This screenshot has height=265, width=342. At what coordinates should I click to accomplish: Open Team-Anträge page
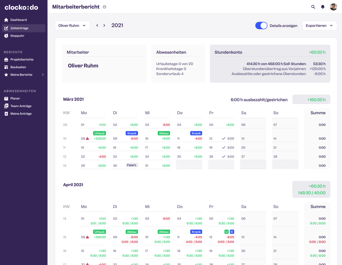[21, 106]
